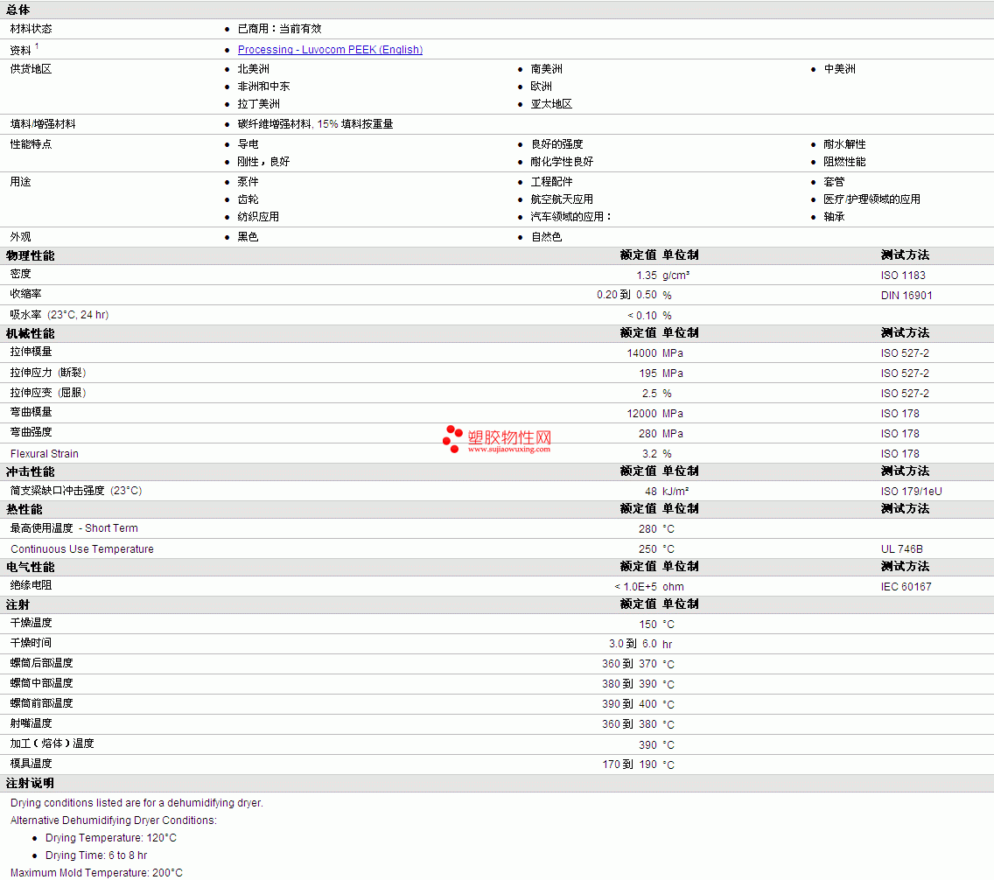Screen dimensions: 994x880
Task: Click the 加工(熔体)温度 row label
Action: click(52, 744)
